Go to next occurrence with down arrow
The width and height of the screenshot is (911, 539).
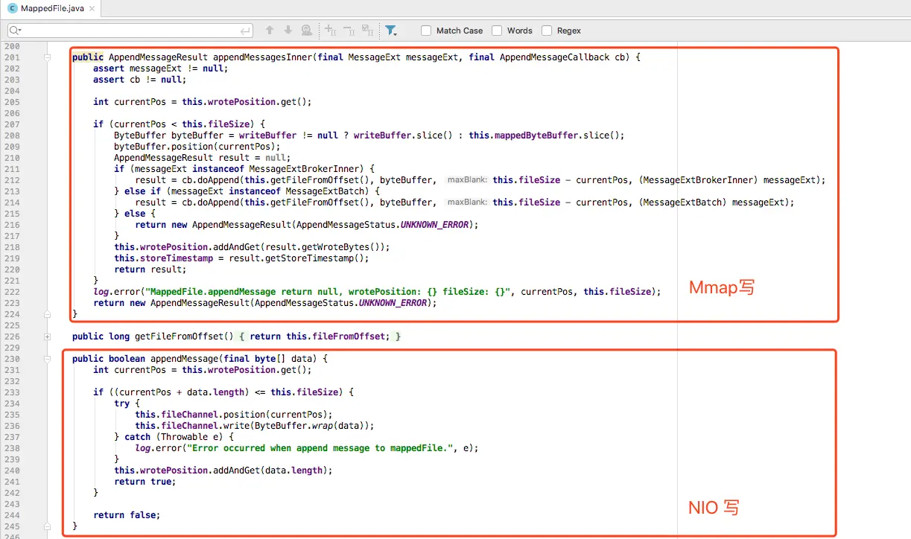pyautogui.click(x=288, y=31)
